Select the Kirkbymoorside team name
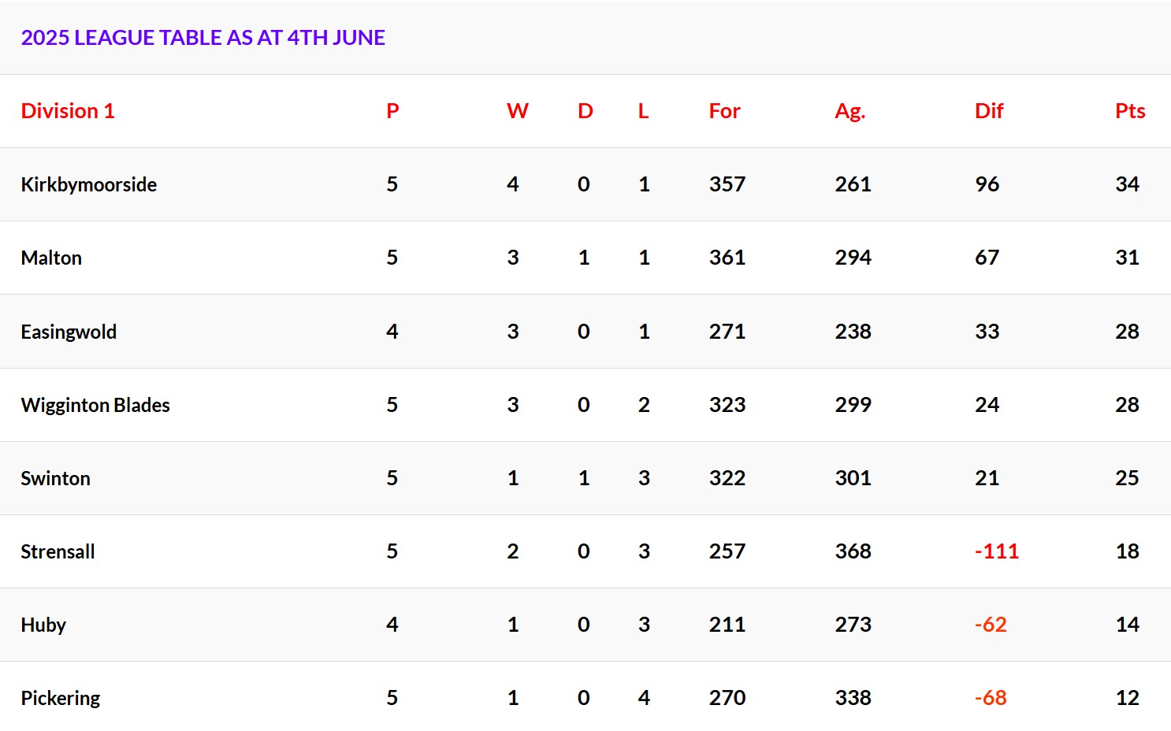Viewport: 1171px width, 731px height. (x=88, y=184)
